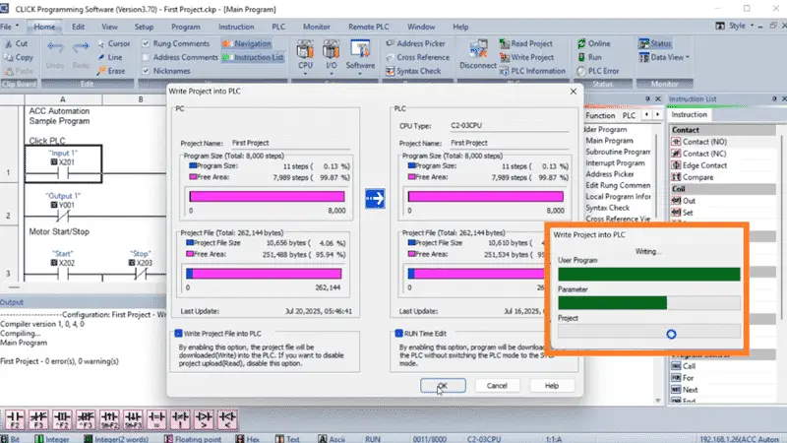Click the PC Project File usage bar
Image resolution: width=787 pixels, height=443 pixels.
tap(264, 274)
